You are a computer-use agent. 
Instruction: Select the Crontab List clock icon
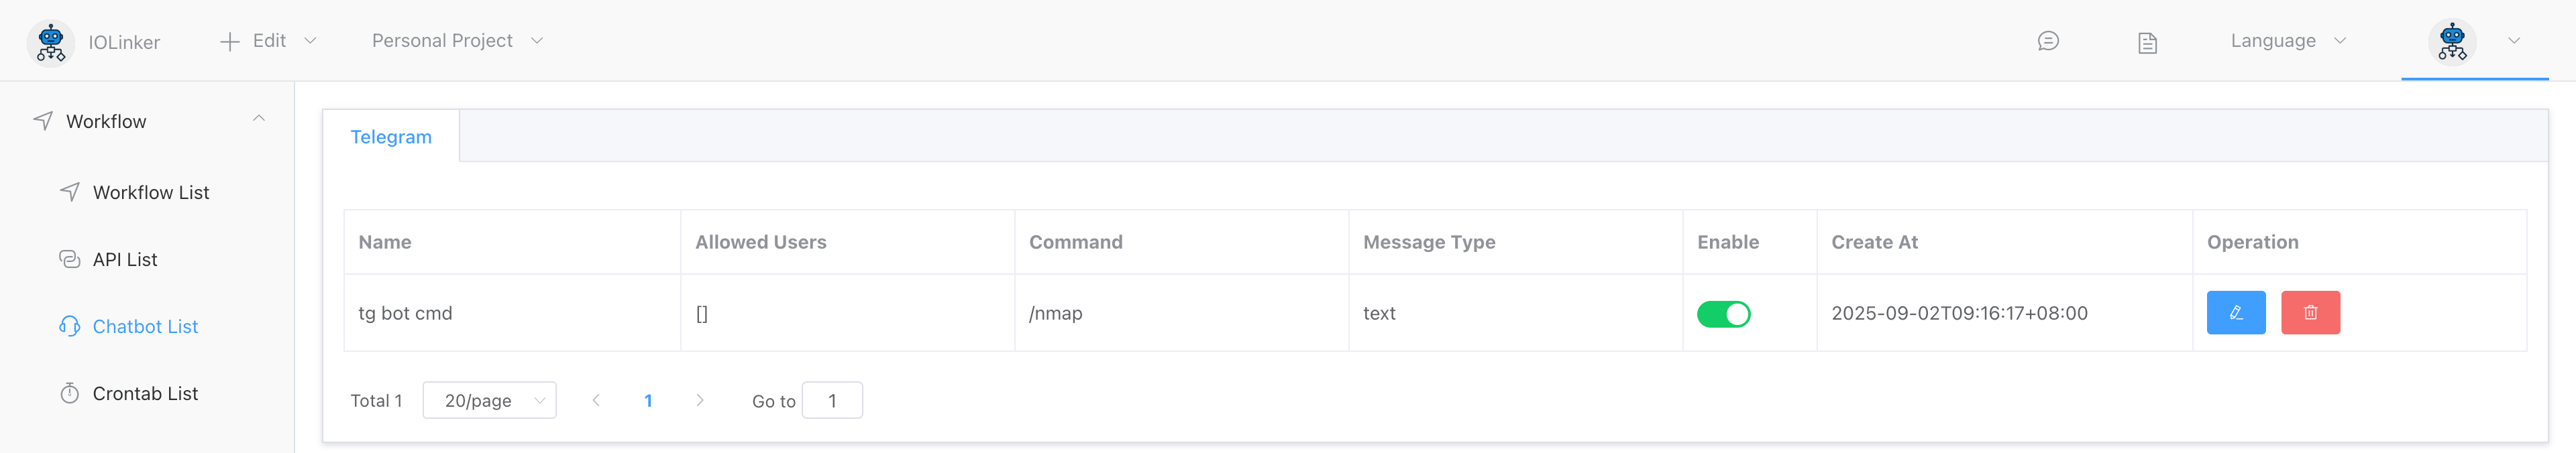69,393
